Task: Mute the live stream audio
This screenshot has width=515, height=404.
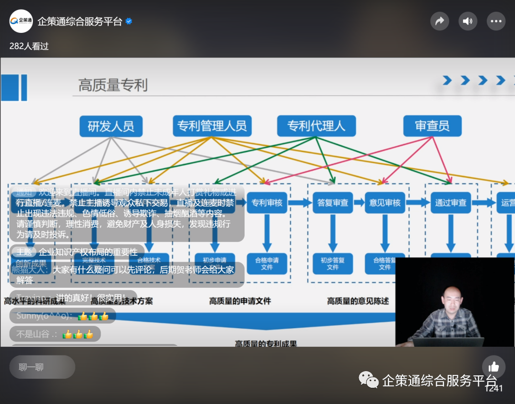Action: 467,21
